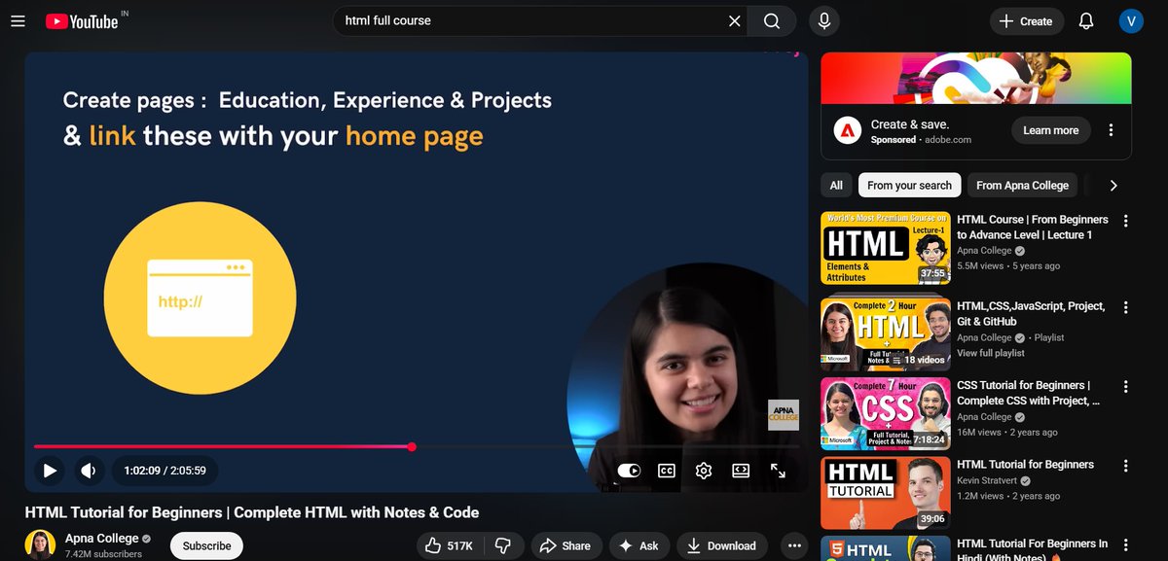Open options for Kevin Stratvert video
Screen dimensions: 1168x561
point(1126,467)
